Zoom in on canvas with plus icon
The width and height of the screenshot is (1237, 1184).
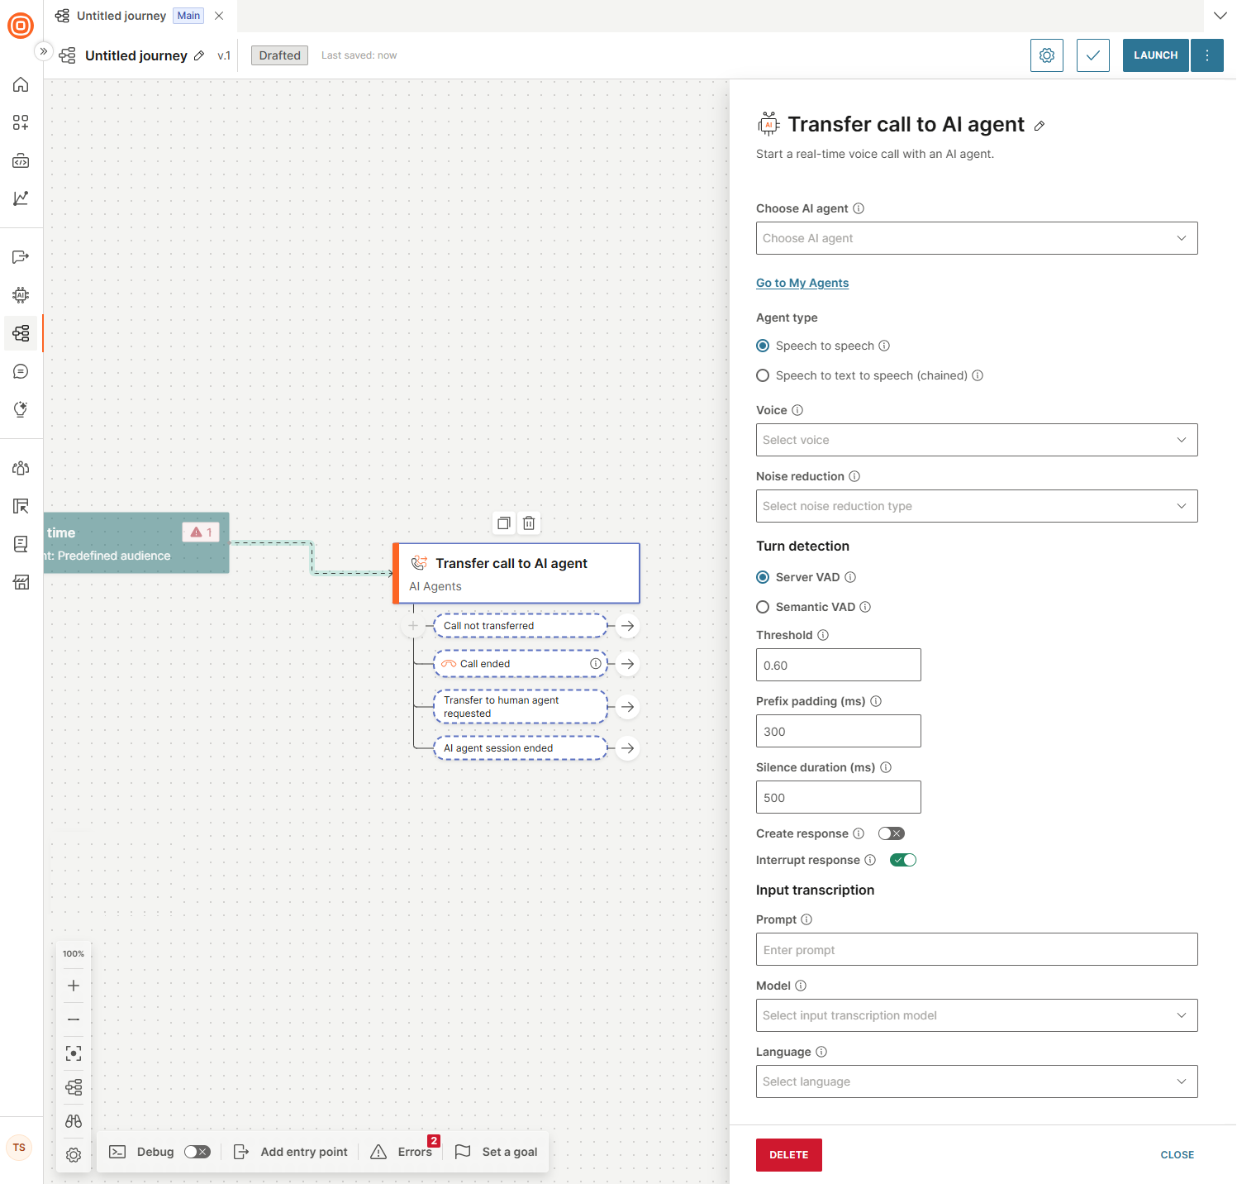74,986
